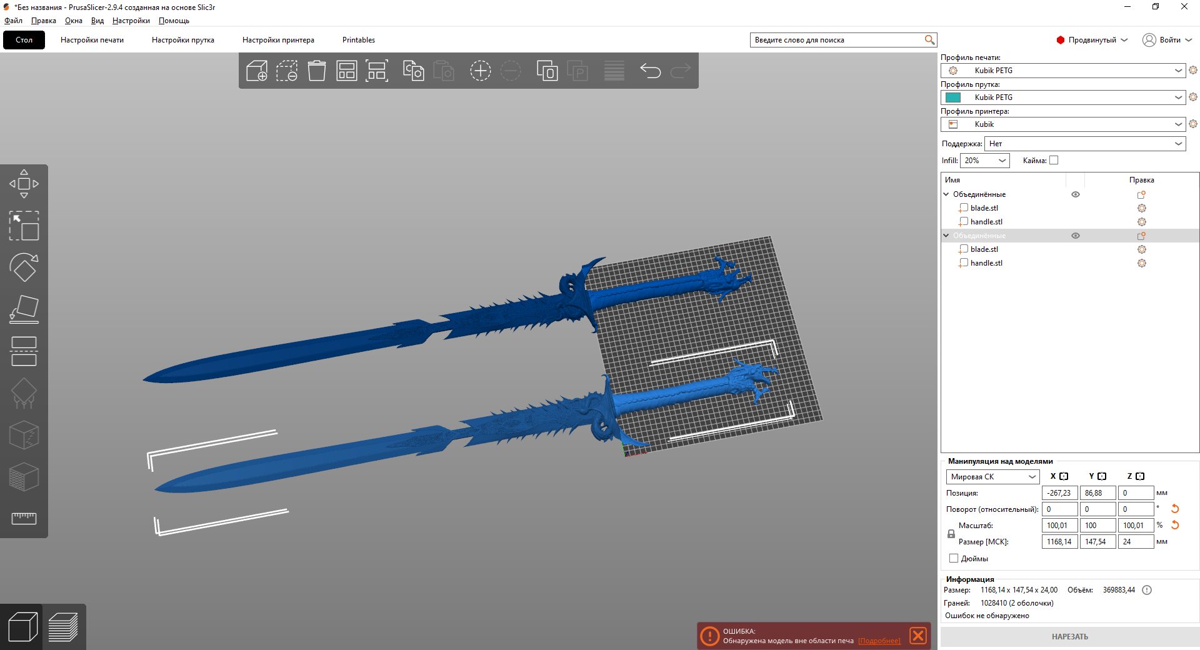
Task: Enable the Дюймы inches checkbox
Action: (x=954, y=558)
